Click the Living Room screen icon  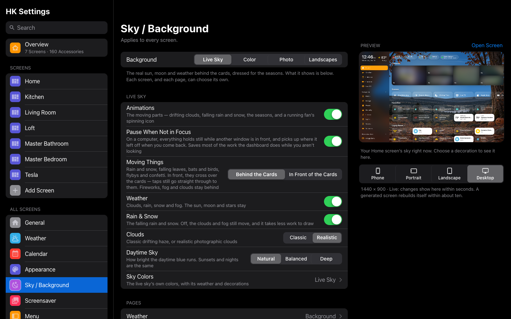[15, 112]
